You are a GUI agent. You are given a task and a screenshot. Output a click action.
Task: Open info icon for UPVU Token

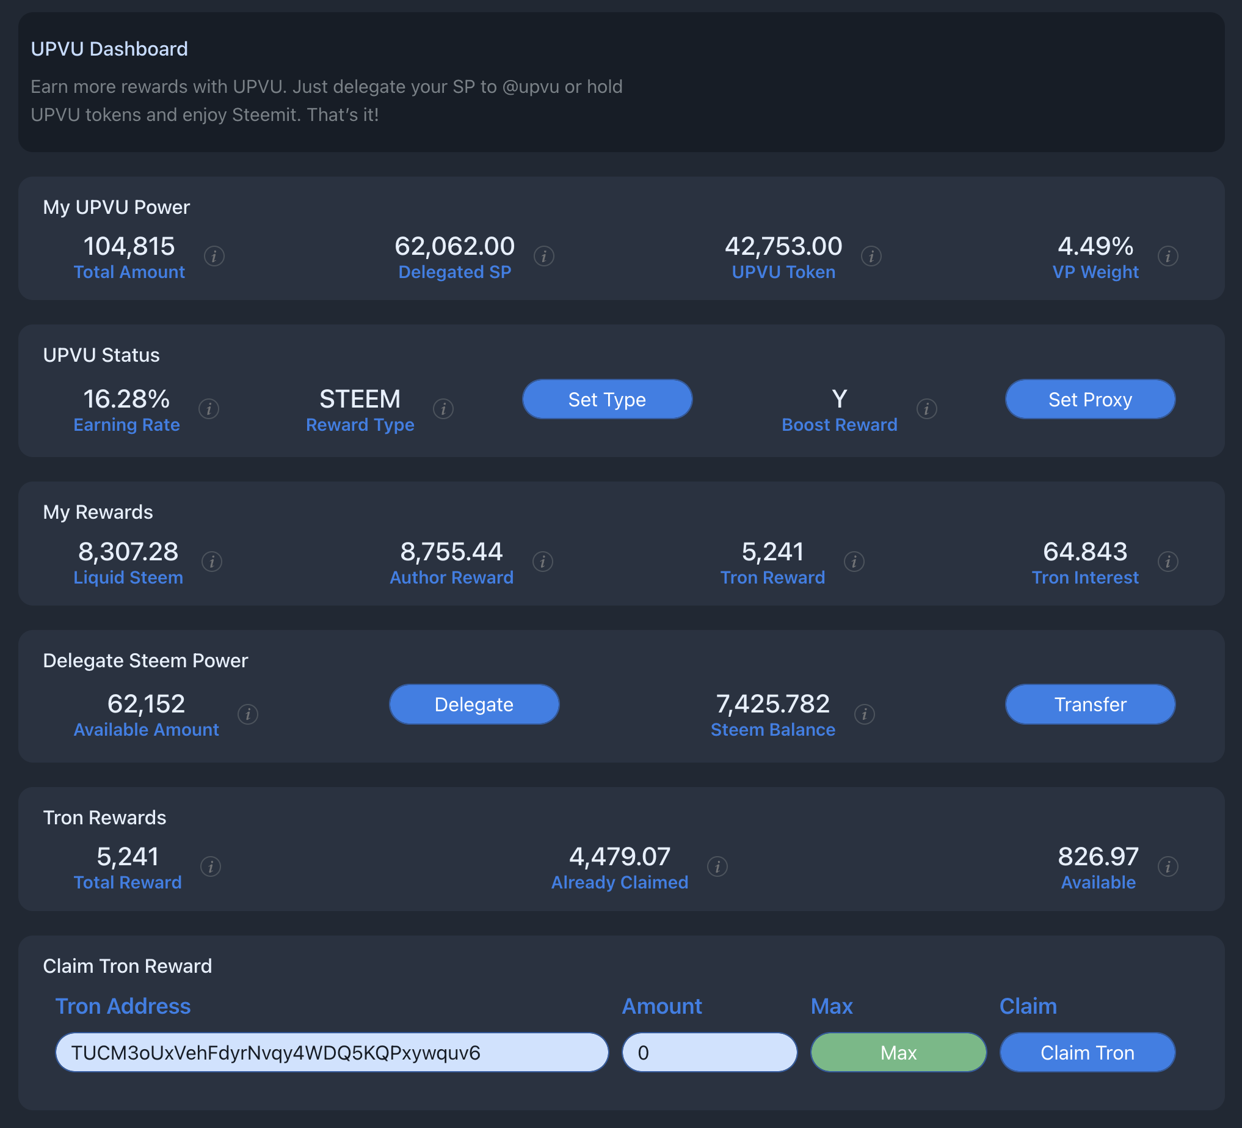871,256
